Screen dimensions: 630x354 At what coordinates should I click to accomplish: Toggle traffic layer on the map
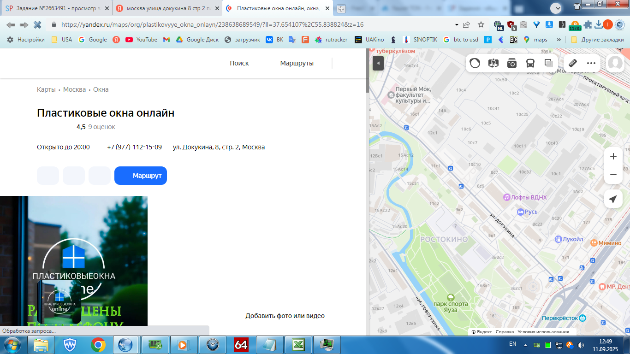475,63
